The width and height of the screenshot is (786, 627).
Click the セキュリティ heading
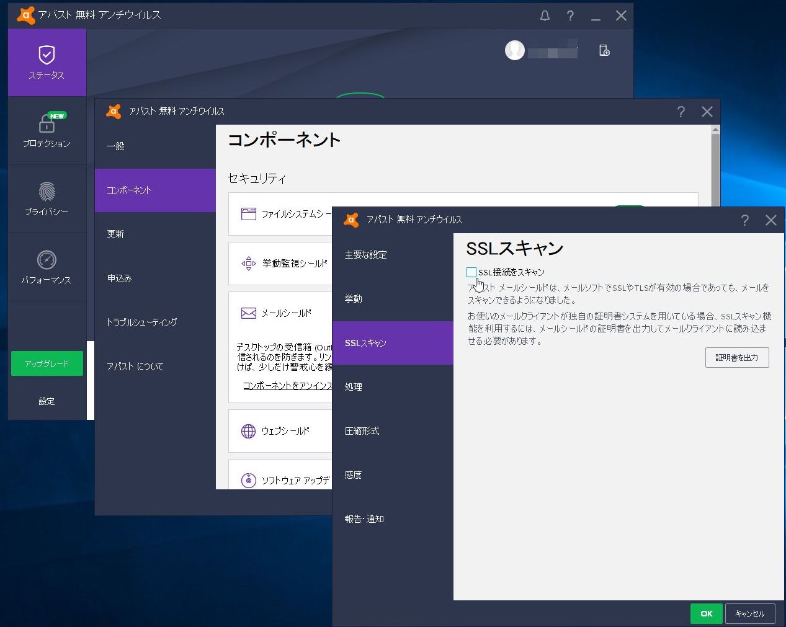(x=257, y=179)
